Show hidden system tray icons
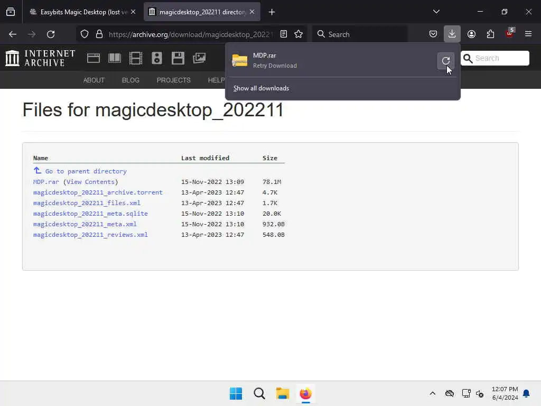The width and height of the screenshot is (541, 406). (x=432, y=393)
